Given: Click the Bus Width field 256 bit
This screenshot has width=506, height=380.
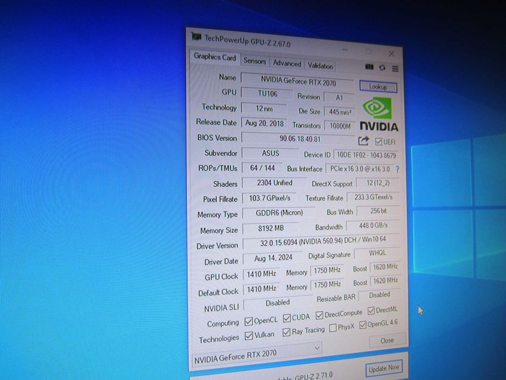Looking at the screenshot, I should point(379,211).
